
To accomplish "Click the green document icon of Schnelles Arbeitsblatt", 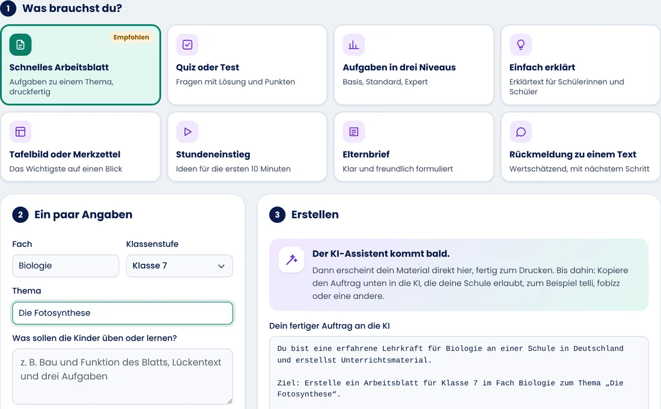I will pyautogui.click(x=20, y=44).
